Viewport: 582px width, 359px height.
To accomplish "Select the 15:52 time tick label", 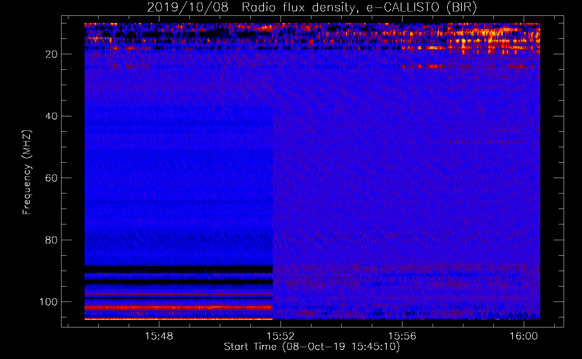I will pos(281,336).
